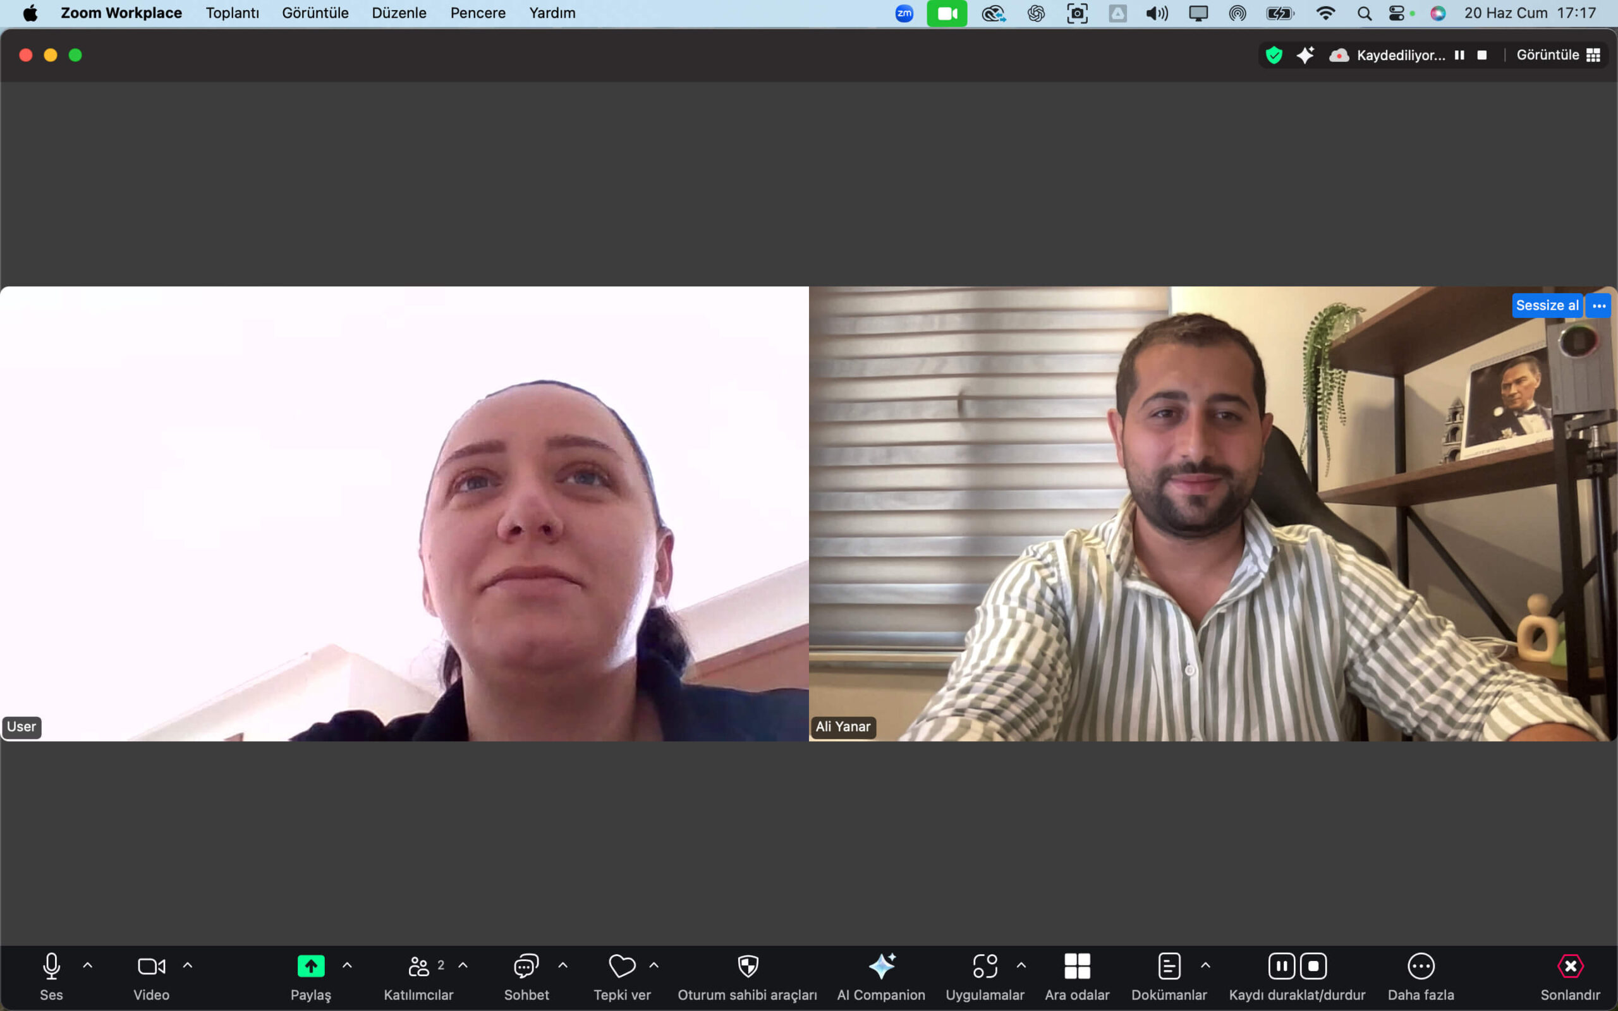Screen dimensions: 1618x1011
Task: Open the Katılımcılar participants icon
Action: [x=418, y=966]
